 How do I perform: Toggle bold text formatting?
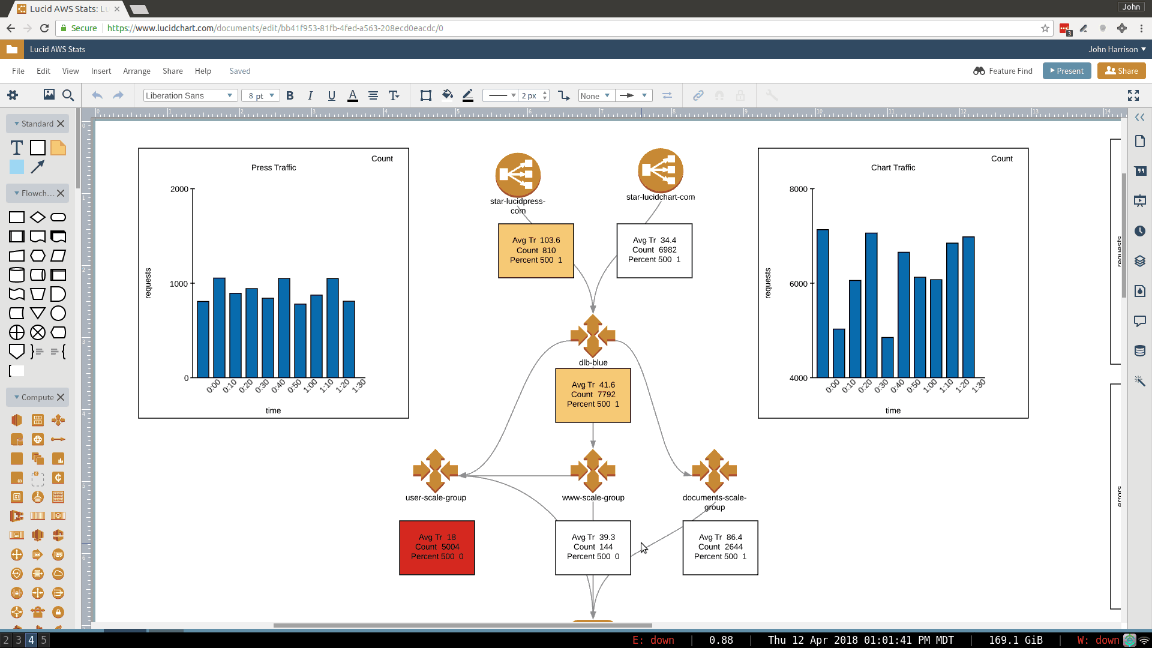[x=290, y=95]
